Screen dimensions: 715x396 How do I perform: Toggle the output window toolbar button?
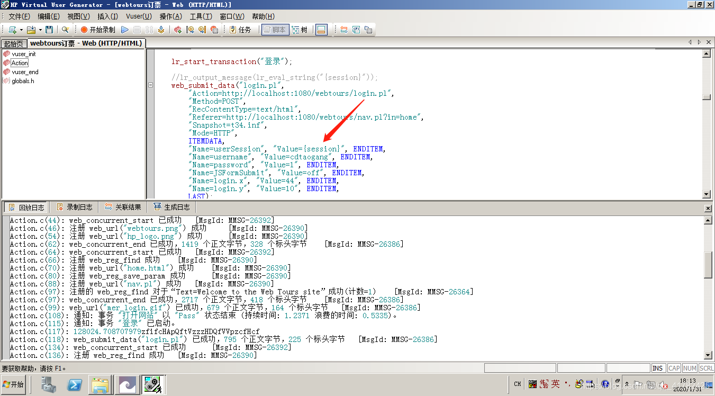pos(321,30)
